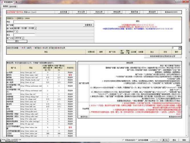The width and height of the screenshot is (190, 143).
Task: Switch to the 刷博客 tab
Action: (x=5, y=6)
